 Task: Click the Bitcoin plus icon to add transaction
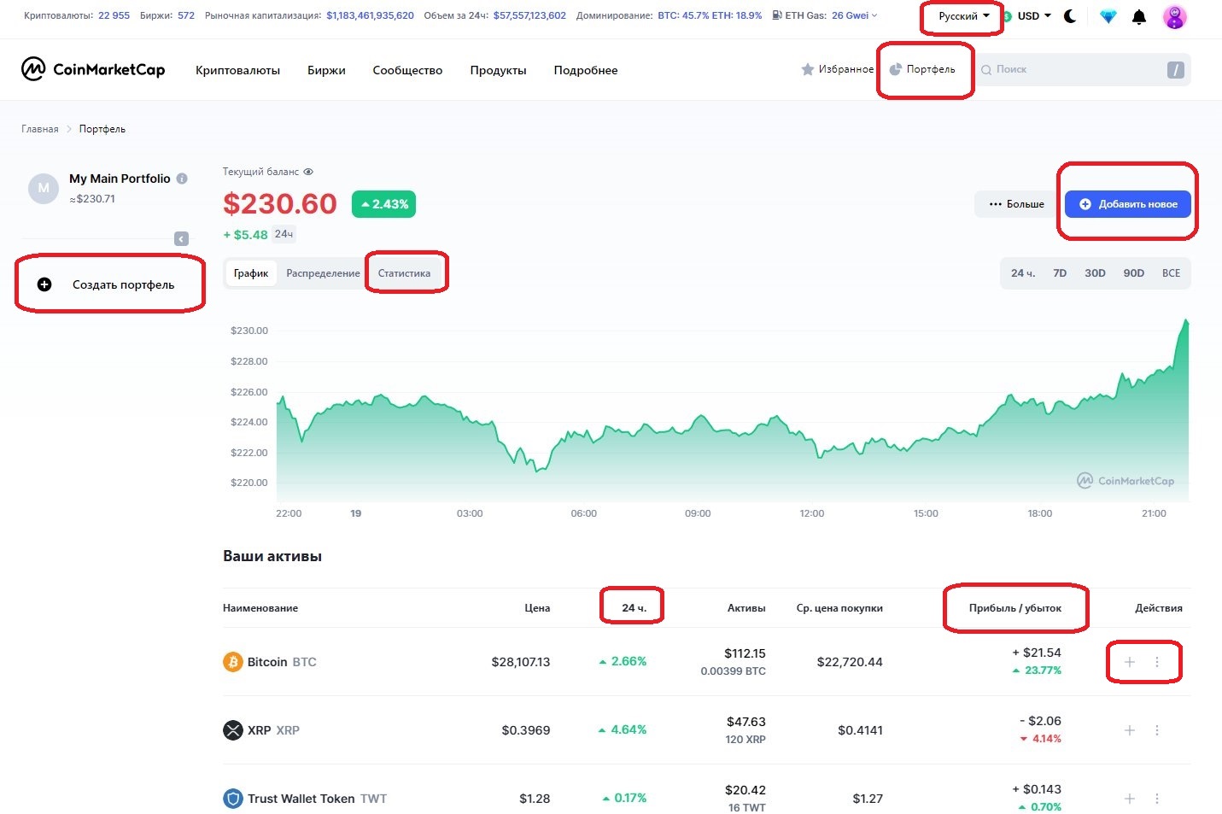[x=1129, y=662]
